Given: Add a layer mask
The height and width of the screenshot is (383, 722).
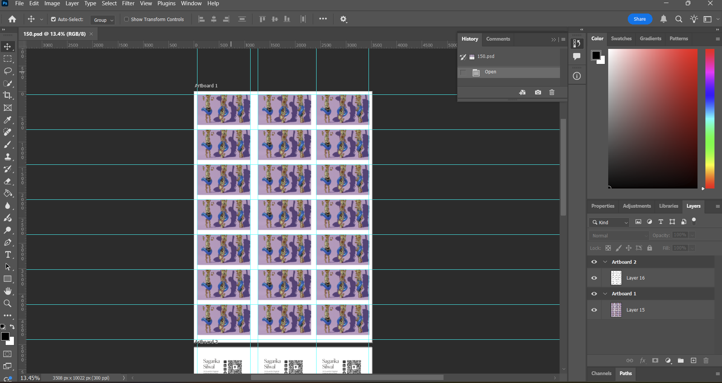Looking at the screenshot, I should click(655, 360).
